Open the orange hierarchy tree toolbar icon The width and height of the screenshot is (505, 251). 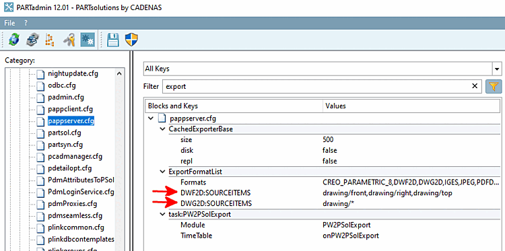(x=50, y=40)
